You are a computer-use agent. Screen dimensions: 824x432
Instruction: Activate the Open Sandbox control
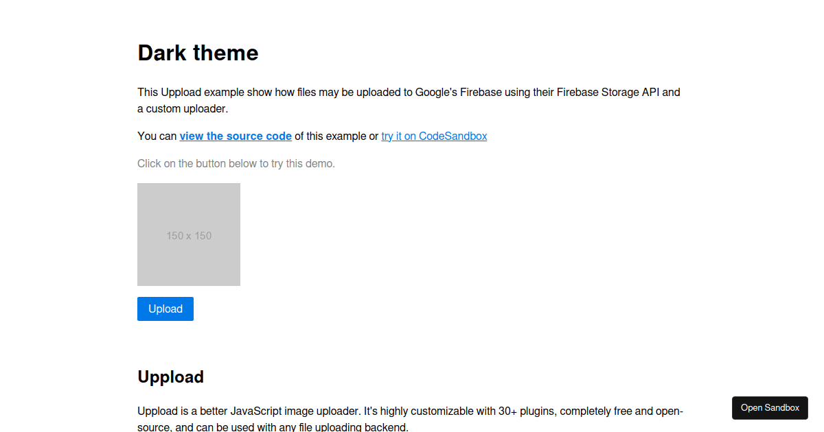770,408
